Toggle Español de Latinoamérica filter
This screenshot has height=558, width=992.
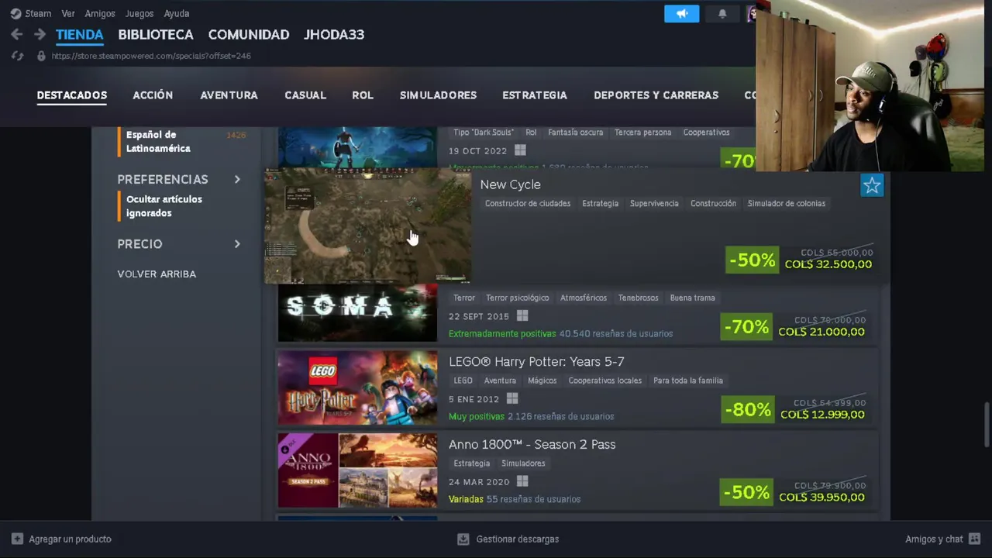[x=158, y=141]
